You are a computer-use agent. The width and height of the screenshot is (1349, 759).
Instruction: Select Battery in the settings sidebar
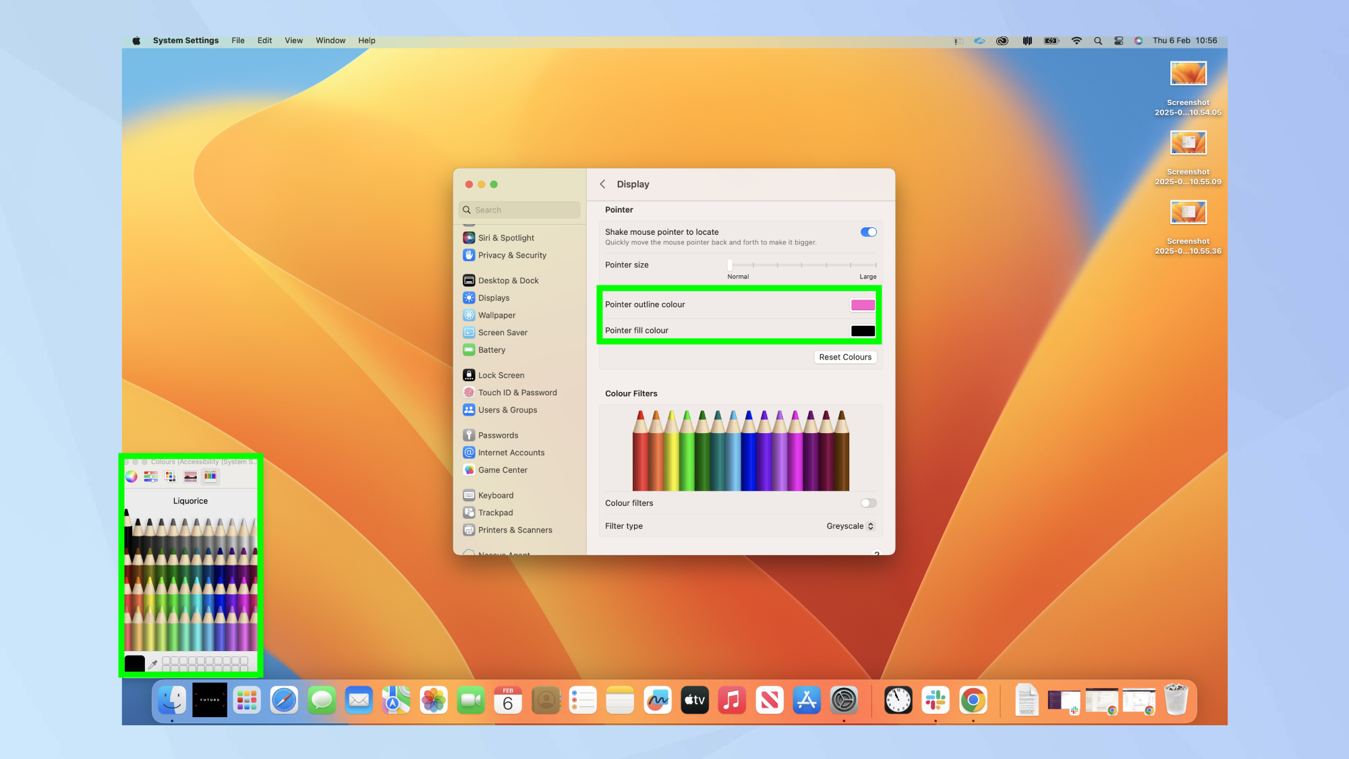coord(492,349)
